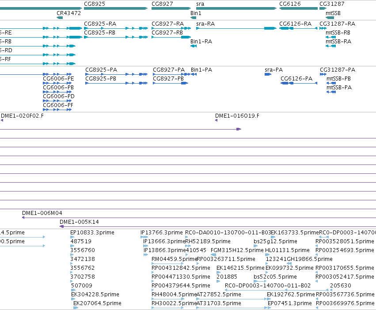The width and height of the screenshot is (376, 310).
Task: Select the CG8927-PB protein label
Action: pyautogui.click(x=168, y=79)
